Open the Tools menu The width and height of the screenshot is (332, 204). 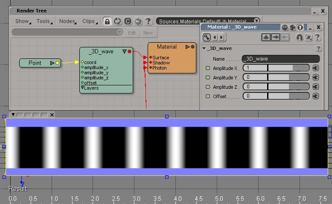pos(44,21)
